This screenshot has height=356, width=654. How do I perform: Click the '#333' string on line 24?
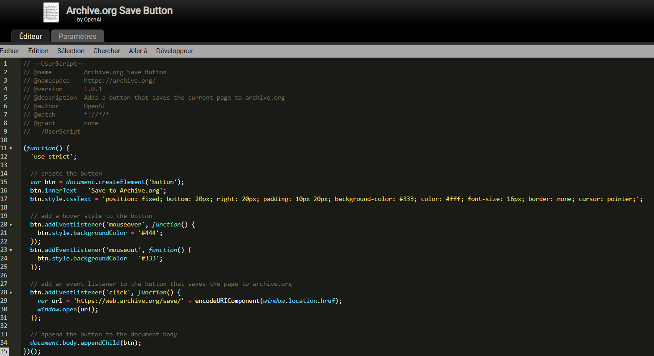click(148, 258)
